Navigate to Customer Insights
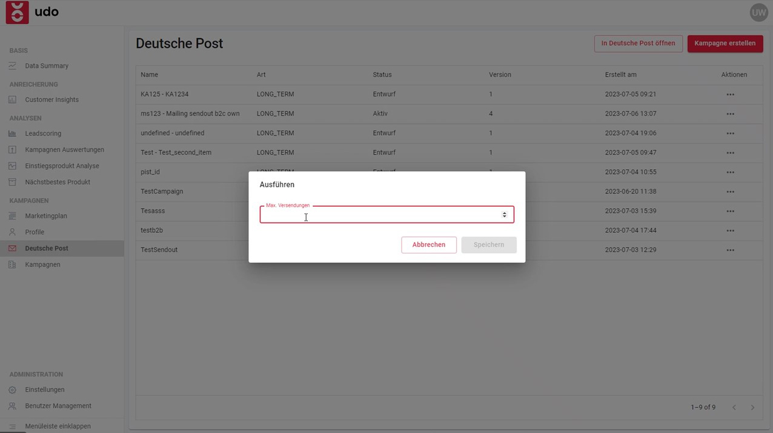 [52, 99]
